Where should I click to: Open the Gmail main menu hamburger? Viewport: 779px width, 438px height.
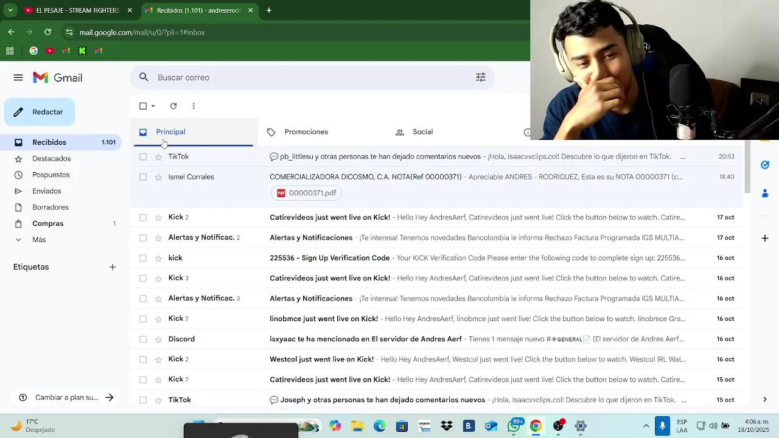(18, 77)
